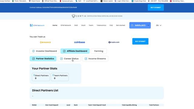Click the Team Partners stat box
194x109 pixels.
tap(60, 77)
